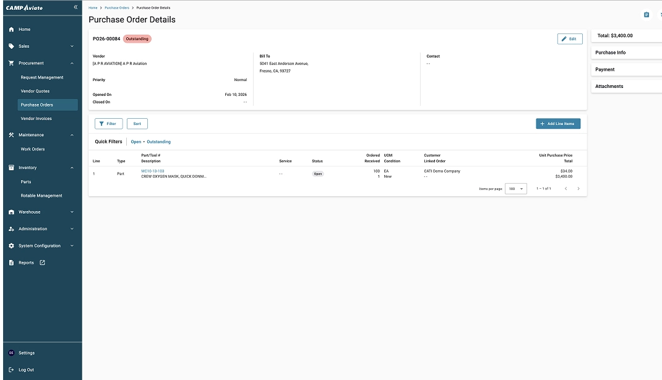Select Work Orders under Maintenance
Screen dimensions: 662x380
[x=33, y=149]
